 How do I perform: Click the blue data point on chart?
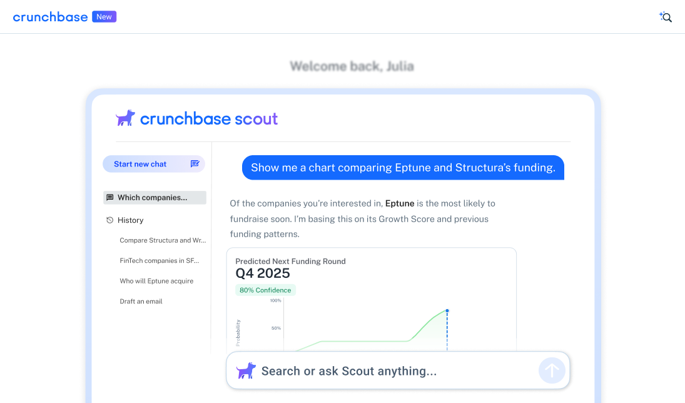coord(447,311)
